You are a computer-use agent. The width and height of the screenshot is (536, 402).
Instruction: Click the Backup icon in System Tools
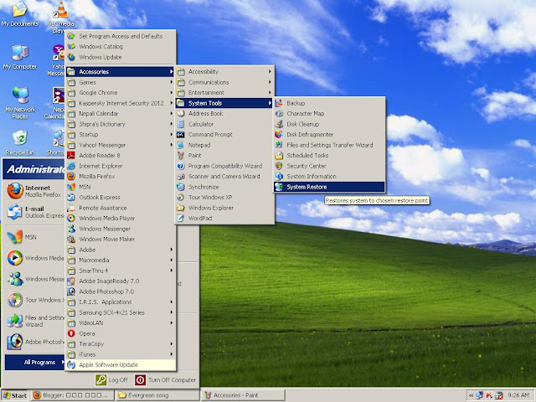pos(279,103)
